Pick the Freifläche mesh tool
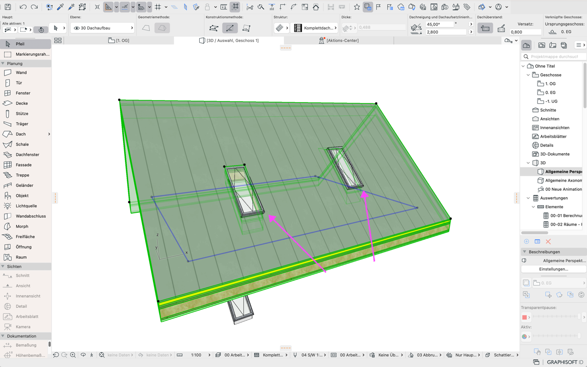The height and width of the screenshot is (367, 587). click(26, 237)
